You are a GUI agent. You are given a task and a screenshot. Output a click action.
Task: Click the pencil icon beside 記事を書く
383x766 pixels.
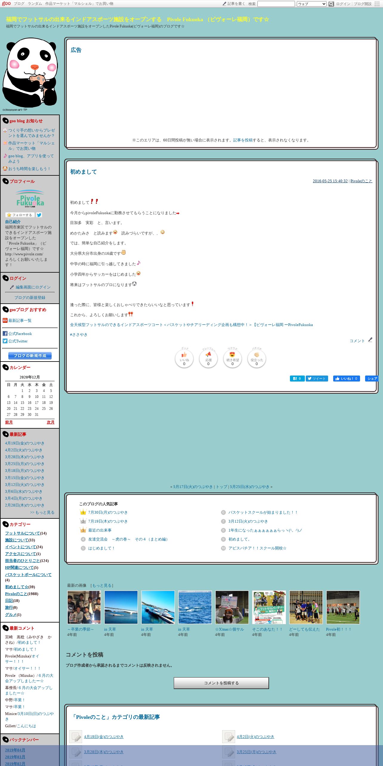pyautogui.click(x=224, y=4)
